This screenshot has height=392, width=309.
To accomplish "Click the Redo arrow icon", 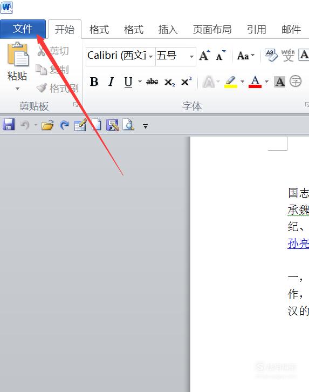I will [x=65, y=125].
